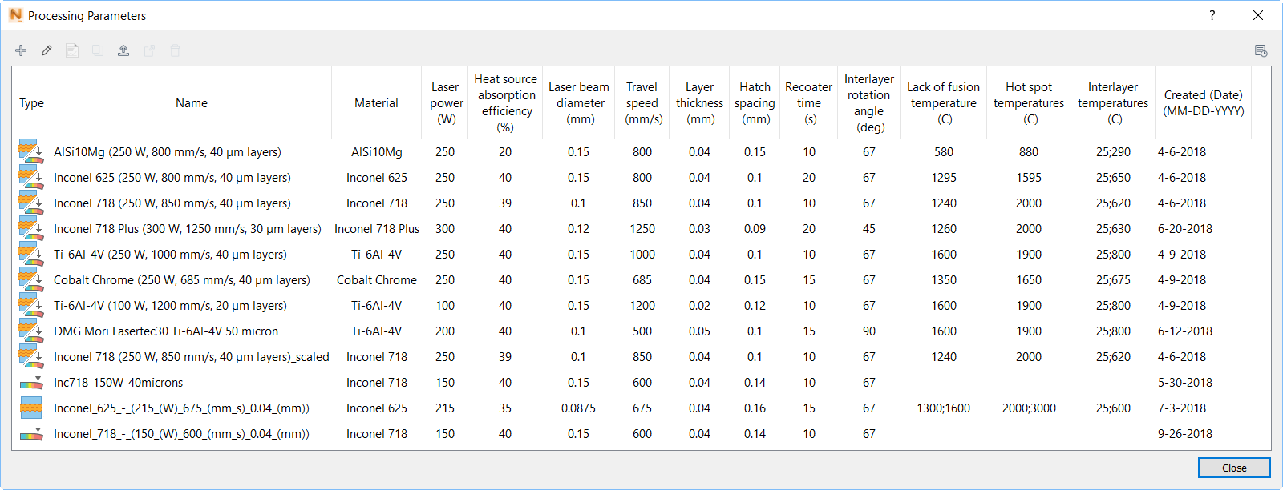Click type icon of Inconel_625_-_(215_(W) row

point(31,408)
